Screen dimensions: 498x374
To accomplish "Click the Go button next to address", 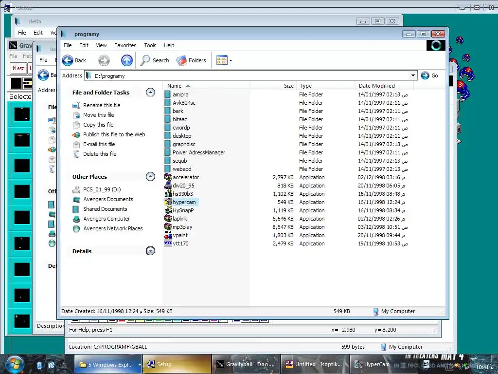I will [429, 75].
